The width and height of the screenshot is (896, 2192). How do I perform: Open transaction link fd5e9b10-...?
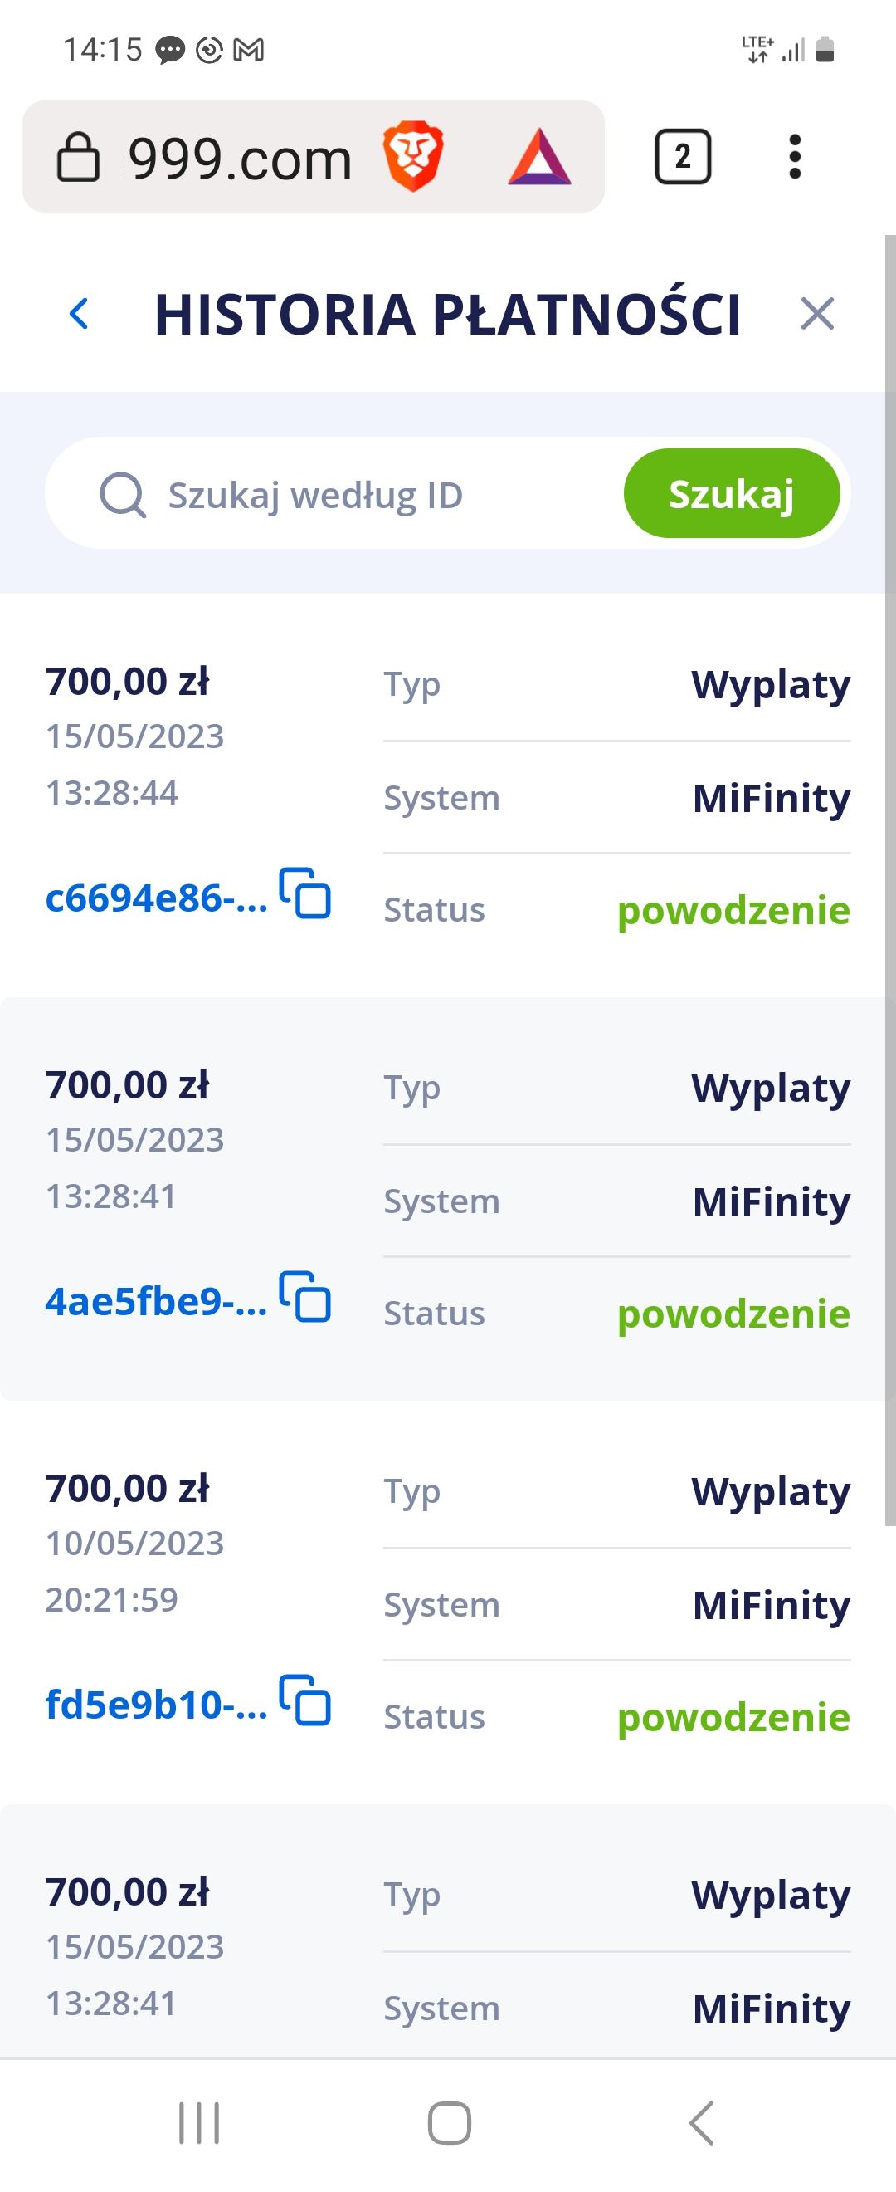(156, 1705)
